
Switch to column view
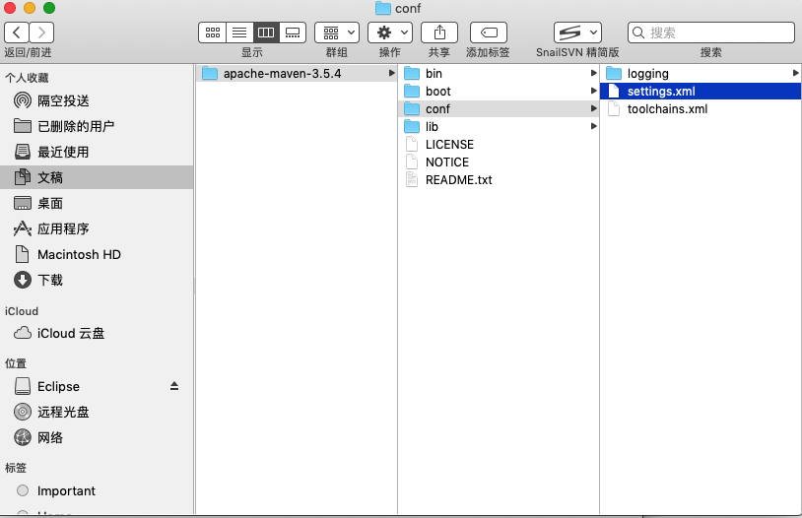266,32
